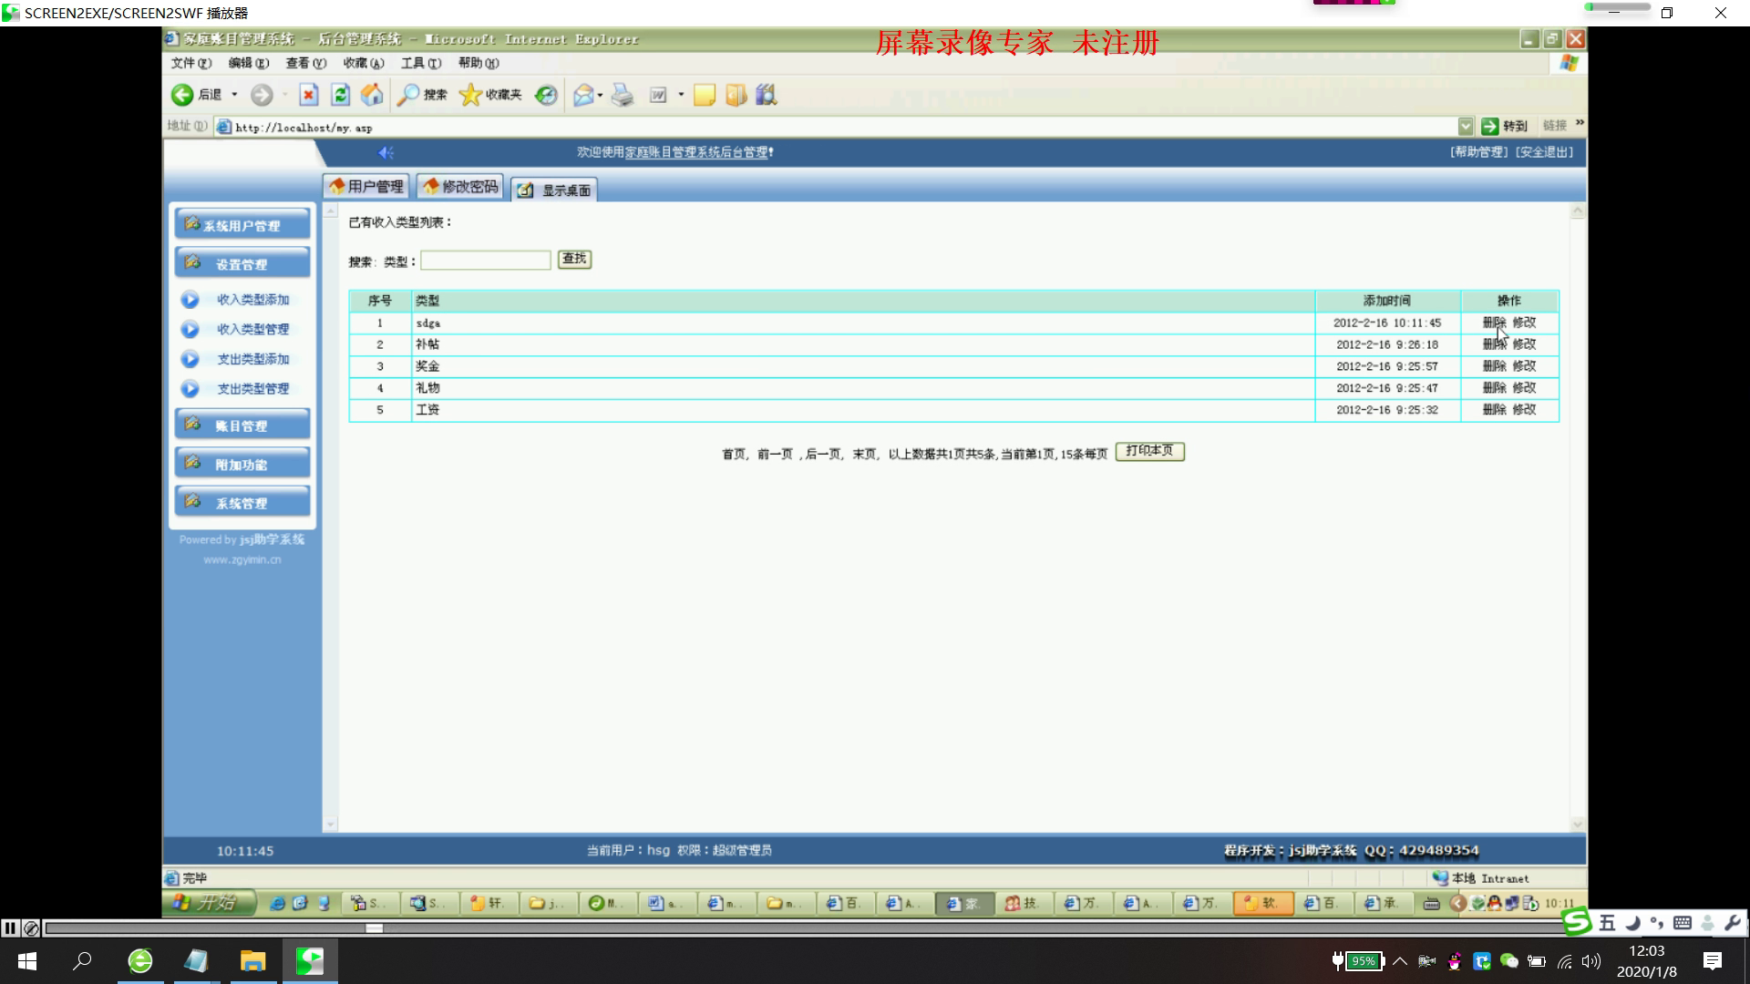Click 删除 in the sdga row
Viewport: 1750px width, 984px height.
point(1494,323)
